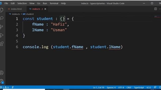Change language mode via TypeScript
Viewport: 161px width, 90px height.
coord(139,87)
